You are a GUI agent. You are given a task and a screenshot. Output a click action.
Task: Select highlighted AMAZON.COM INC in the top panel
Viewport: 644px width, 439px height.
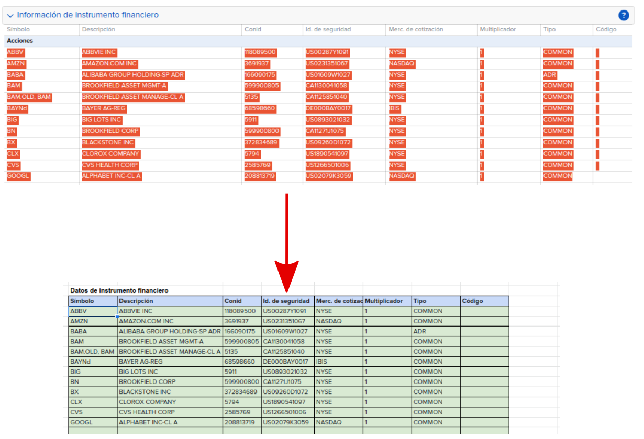click(x=109, y=64)
